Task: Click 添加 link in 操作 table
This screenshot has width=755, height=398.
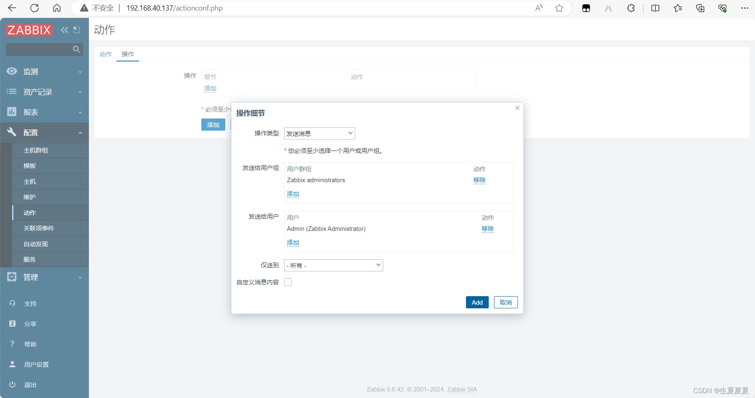Action: tap(210, 88)
